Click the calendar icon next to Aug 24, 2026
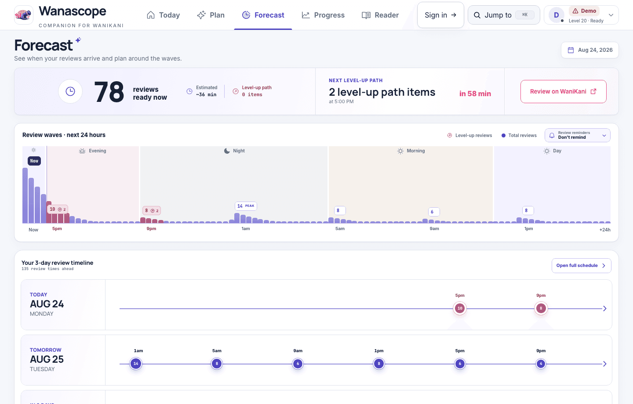Viewport: 633px width, 404px height. (x=571, y=50)
